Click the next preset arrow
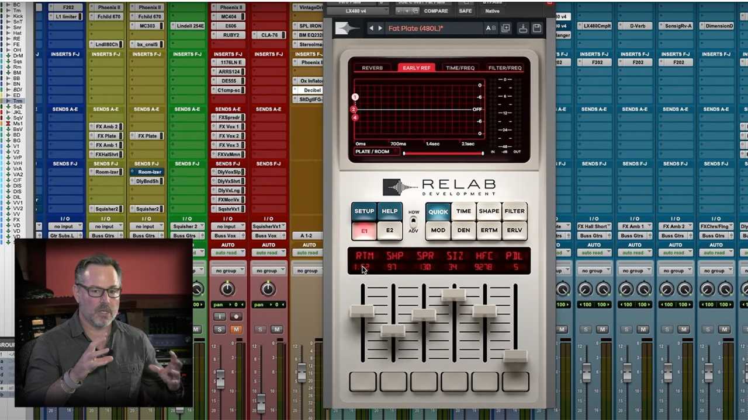748x420 pixels. pos(379,27)
